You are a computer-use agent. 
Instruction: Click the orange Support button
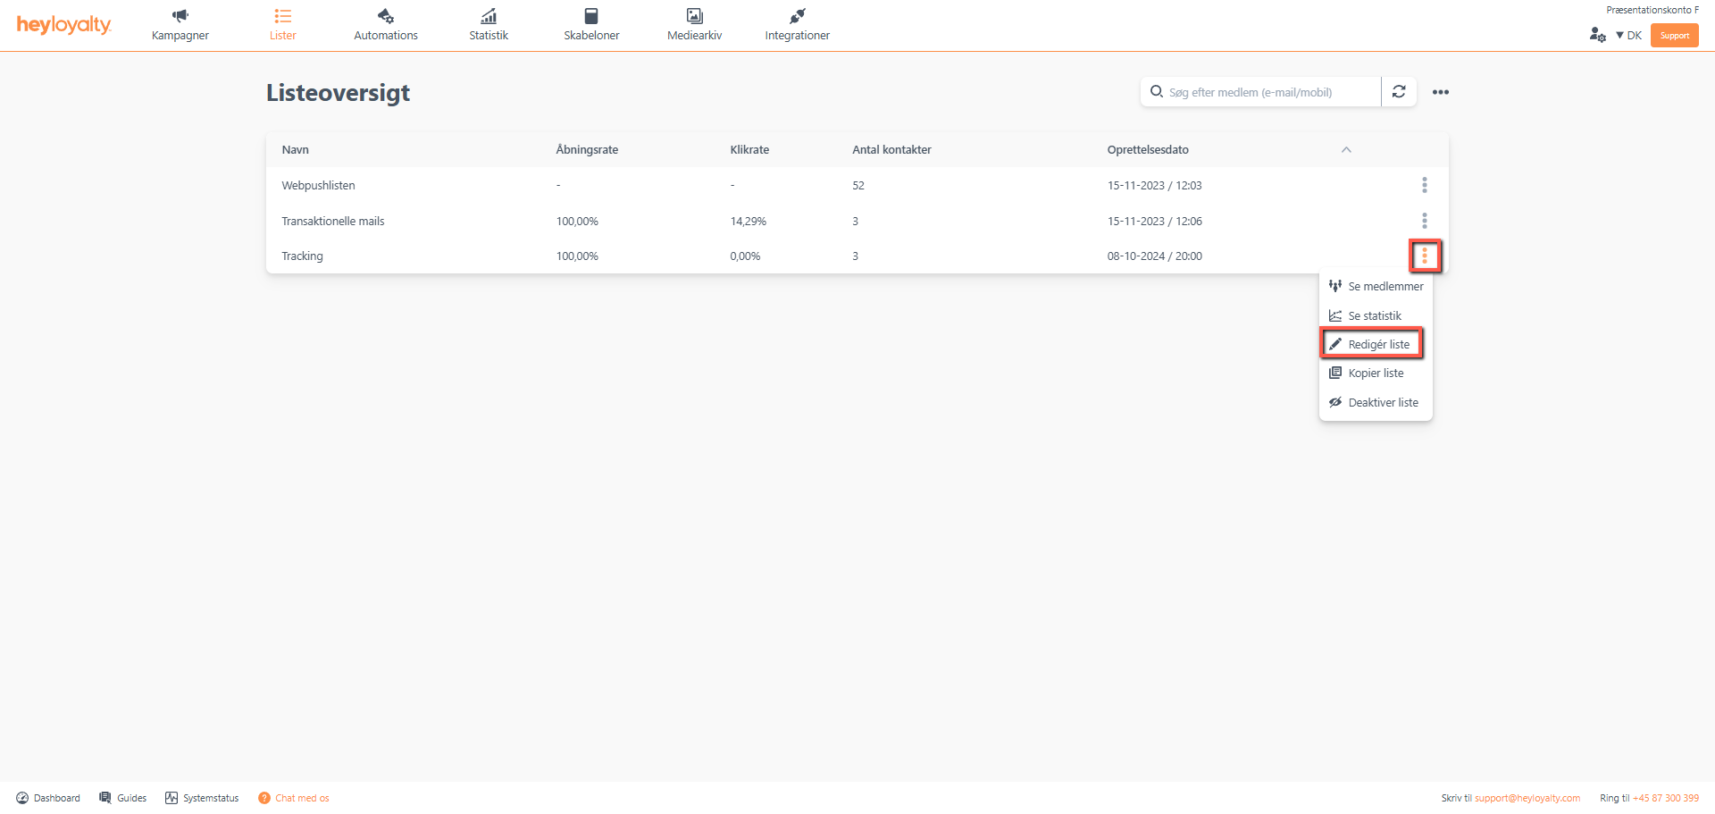(1674, 36)
